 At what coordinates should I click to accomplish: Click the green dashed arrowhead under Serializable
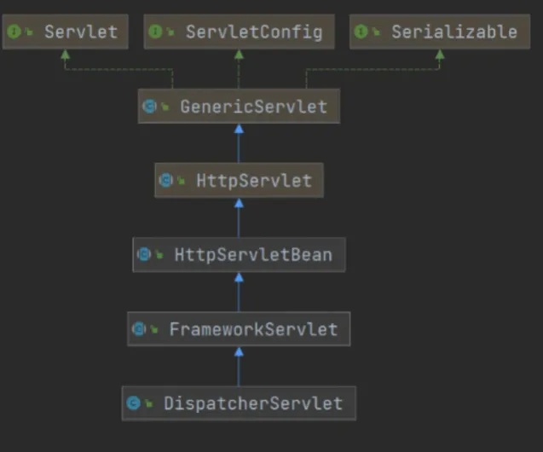point(440,55)
